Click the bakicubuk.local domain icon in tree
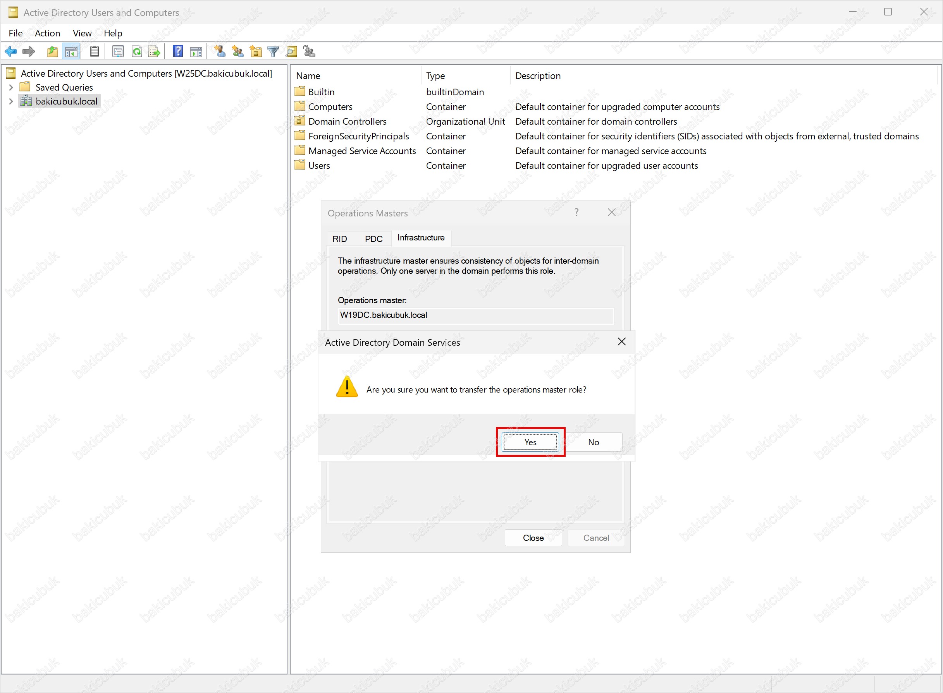 (x=26, y=101)
